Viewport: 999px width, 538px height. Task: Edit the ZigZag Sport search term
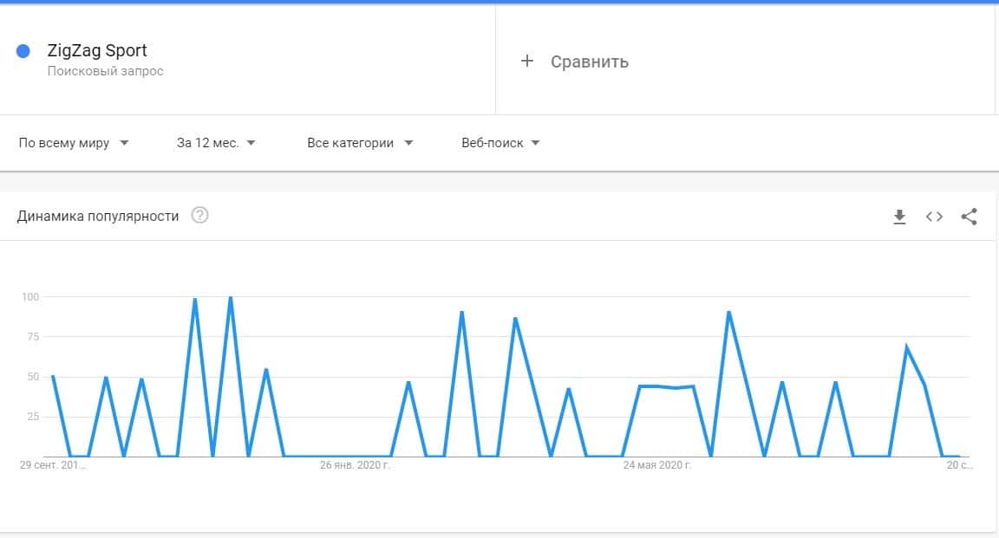pyautogui.click(x=97, y=50)
